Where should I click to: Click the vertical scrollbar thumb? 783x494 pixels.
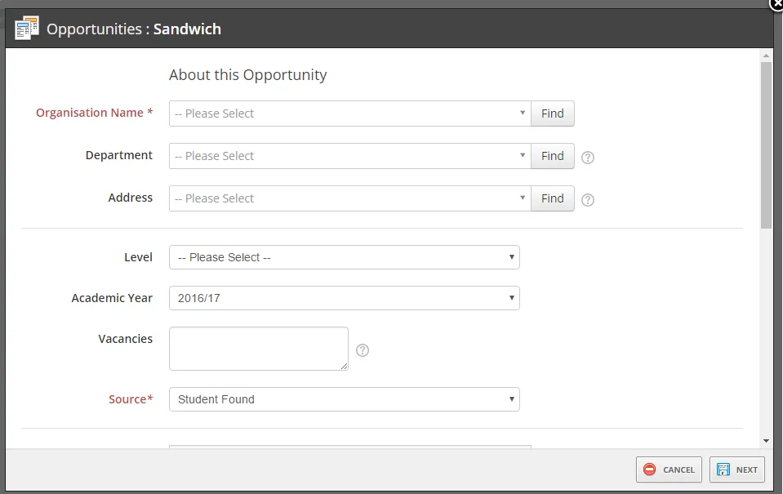click(x=766, y=143)
